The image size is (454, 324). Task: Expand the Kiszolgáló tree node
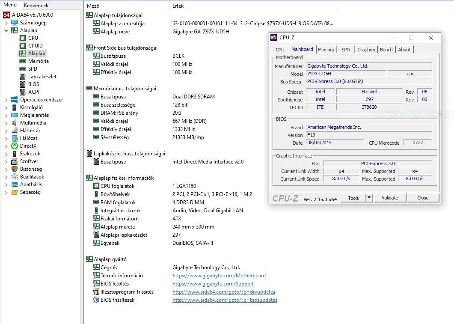(x=6, y=108)
